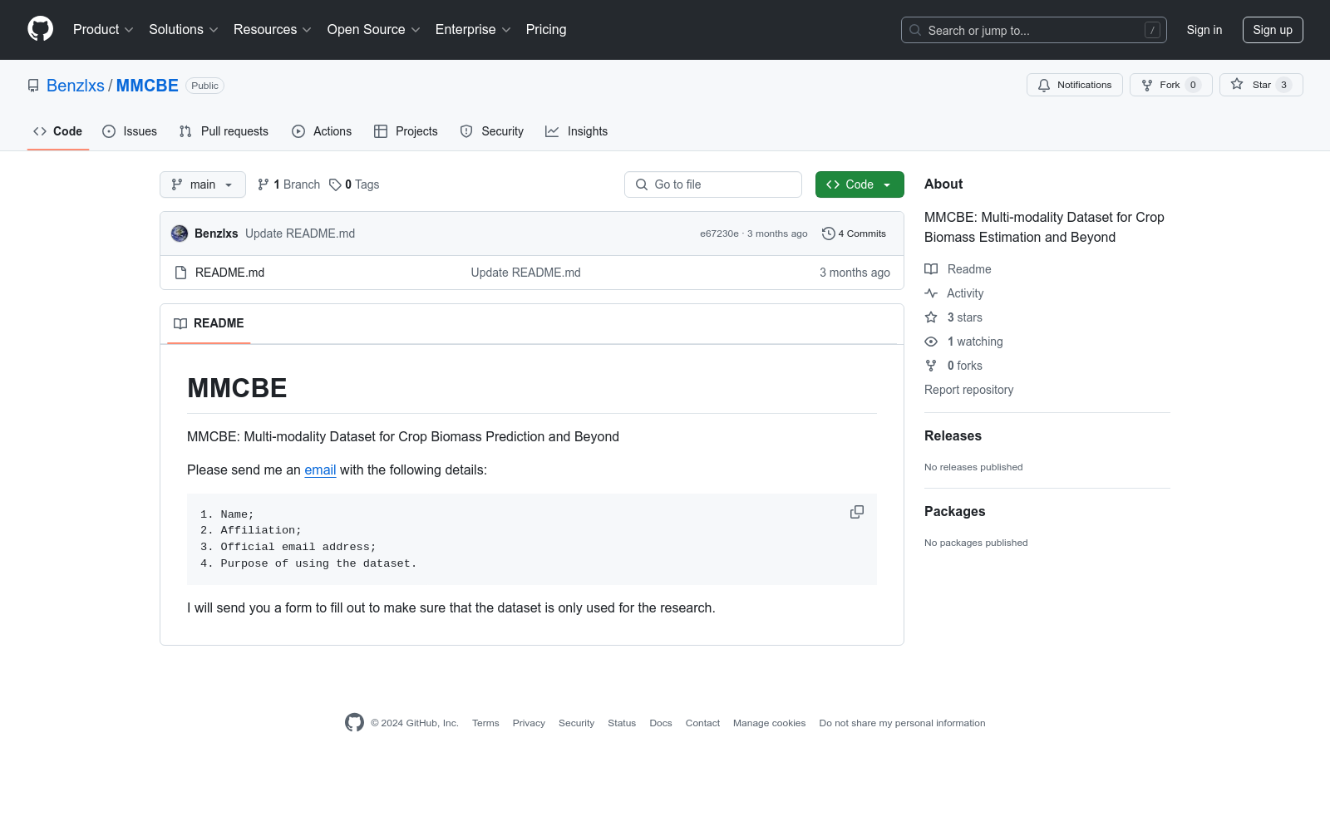The height and width of the screenshot is (831, 1330).
Task: Click the footer GitHub logo
Action: [355, 723]
